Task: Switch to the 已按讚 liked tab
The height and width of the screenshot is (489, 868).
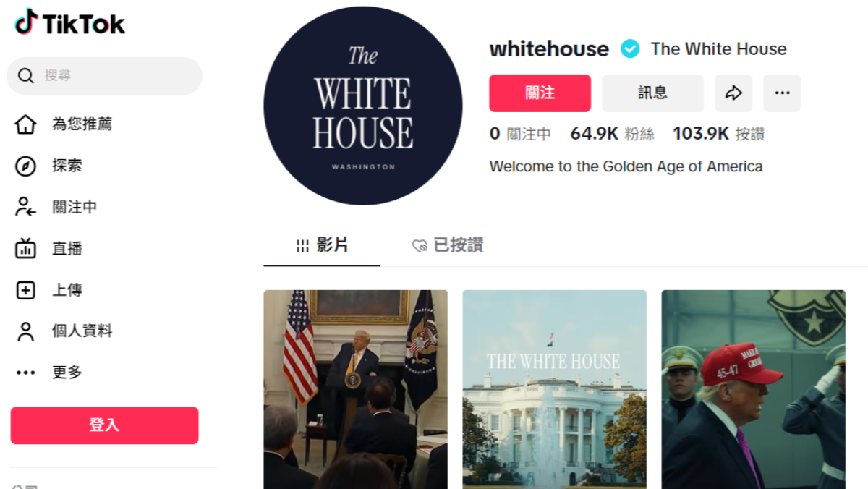Action: (x=447, y=245)
